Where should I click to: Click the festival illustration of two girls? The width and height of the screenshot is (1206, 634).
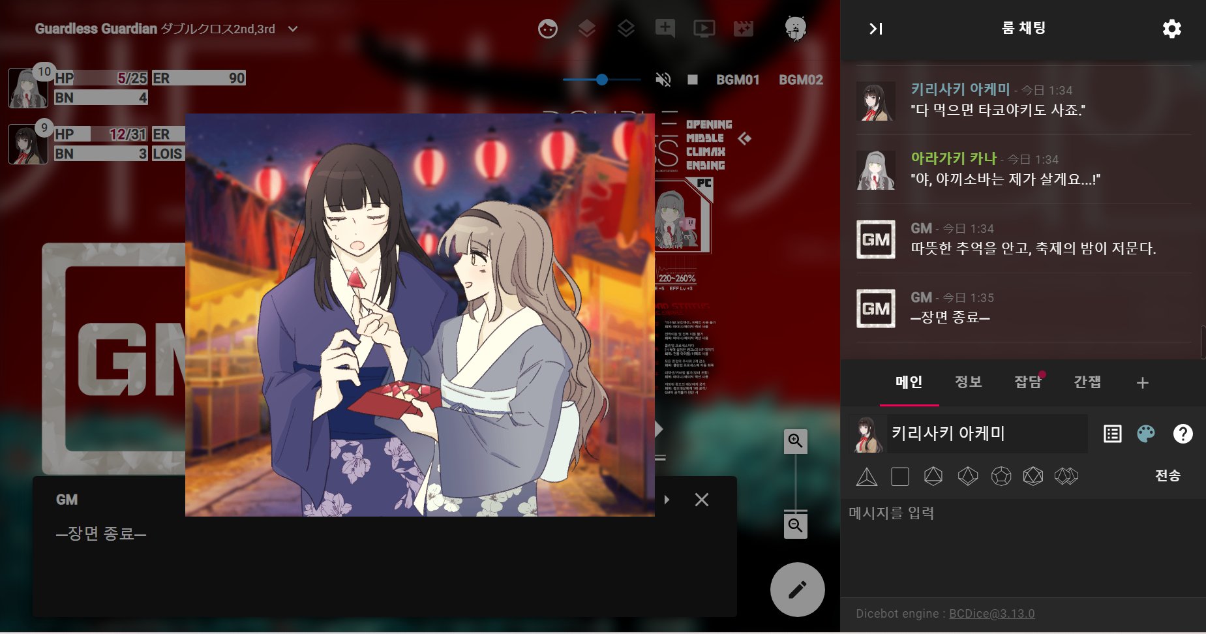[420, 315]
